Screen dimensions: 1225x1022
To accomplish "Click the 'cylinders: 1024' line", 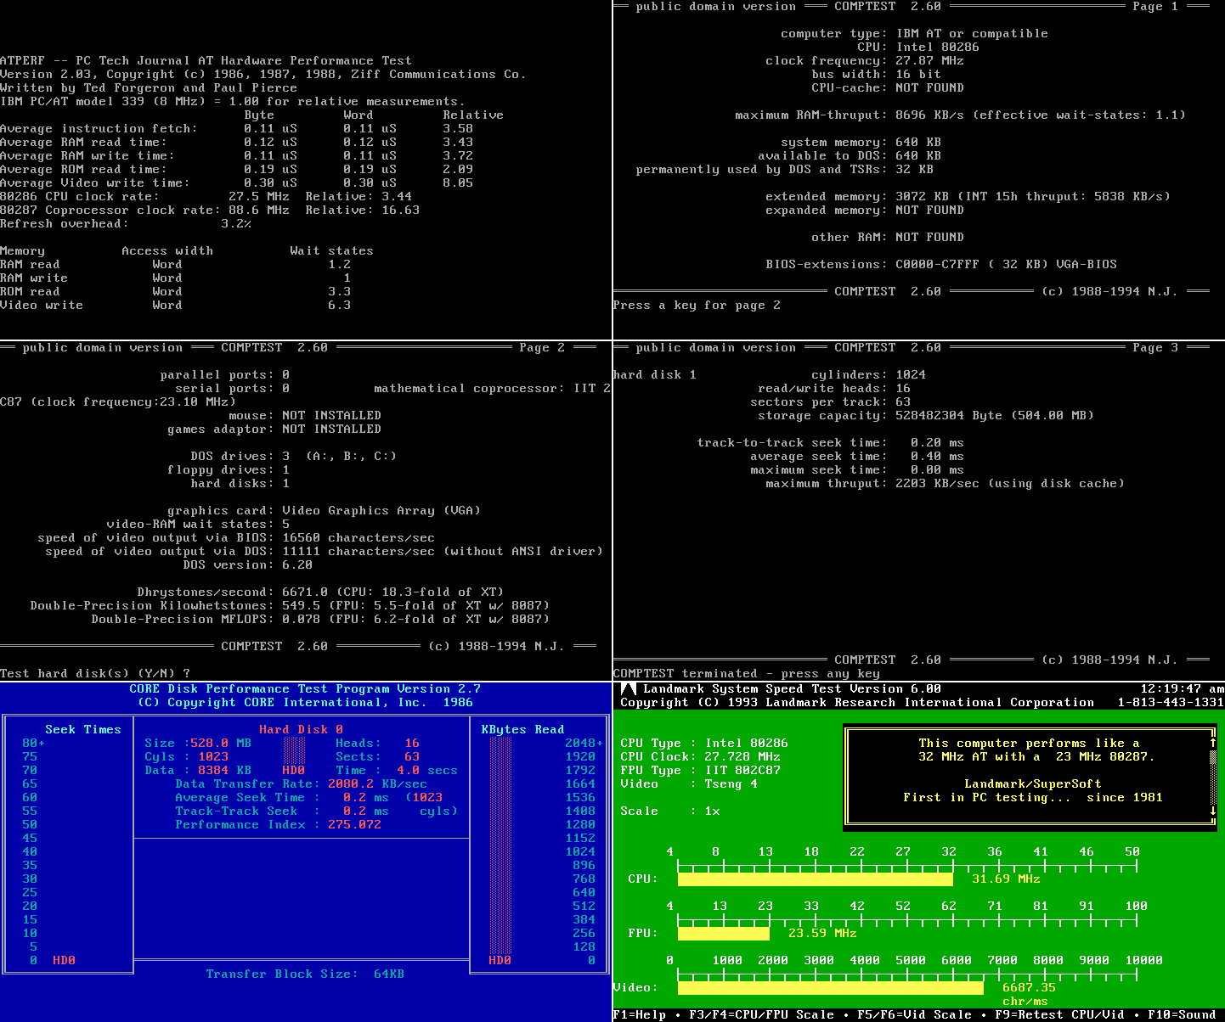I will coord(869,374).
